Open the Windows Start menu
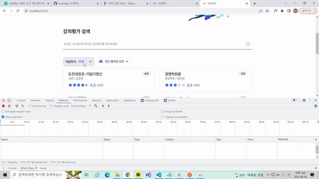Screen dimensions: 319x179 5,175
